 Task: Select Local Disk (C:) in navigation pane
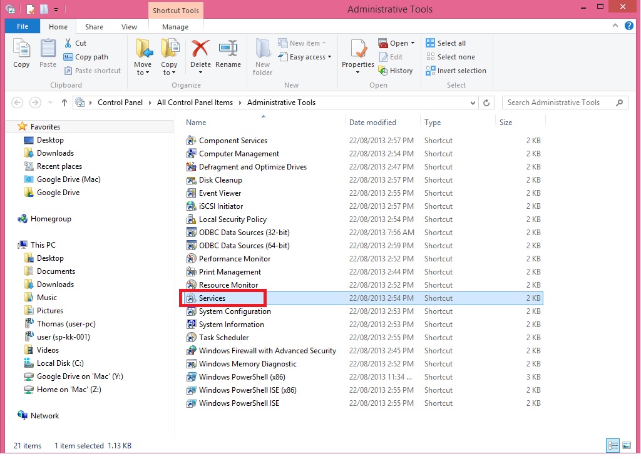(x=60, y=363)
